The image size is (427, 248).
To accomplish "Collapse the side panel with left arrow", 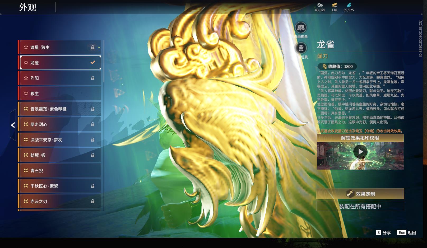I will coord(13,125).
